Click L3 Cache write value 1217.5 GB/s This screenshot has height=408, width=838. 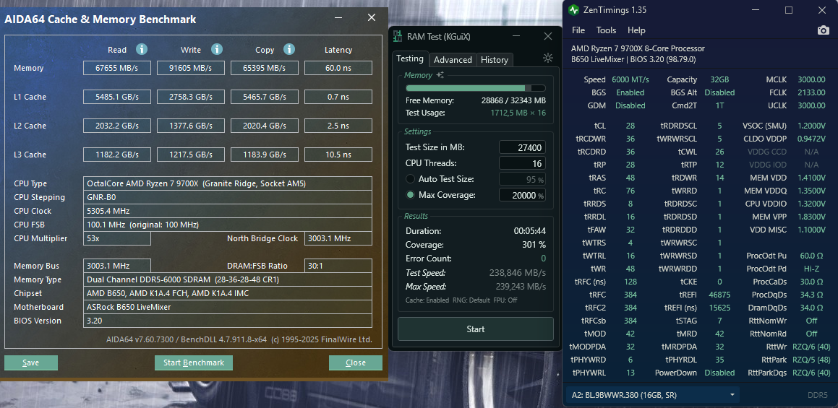pyautogui.click(x=191, y=155)
